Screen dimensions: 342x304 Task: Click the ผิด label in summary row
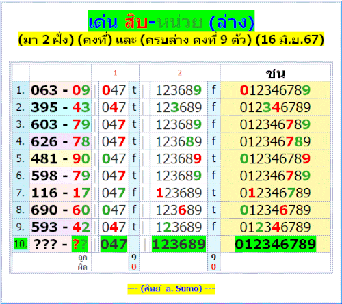click(x=83, y=266)
